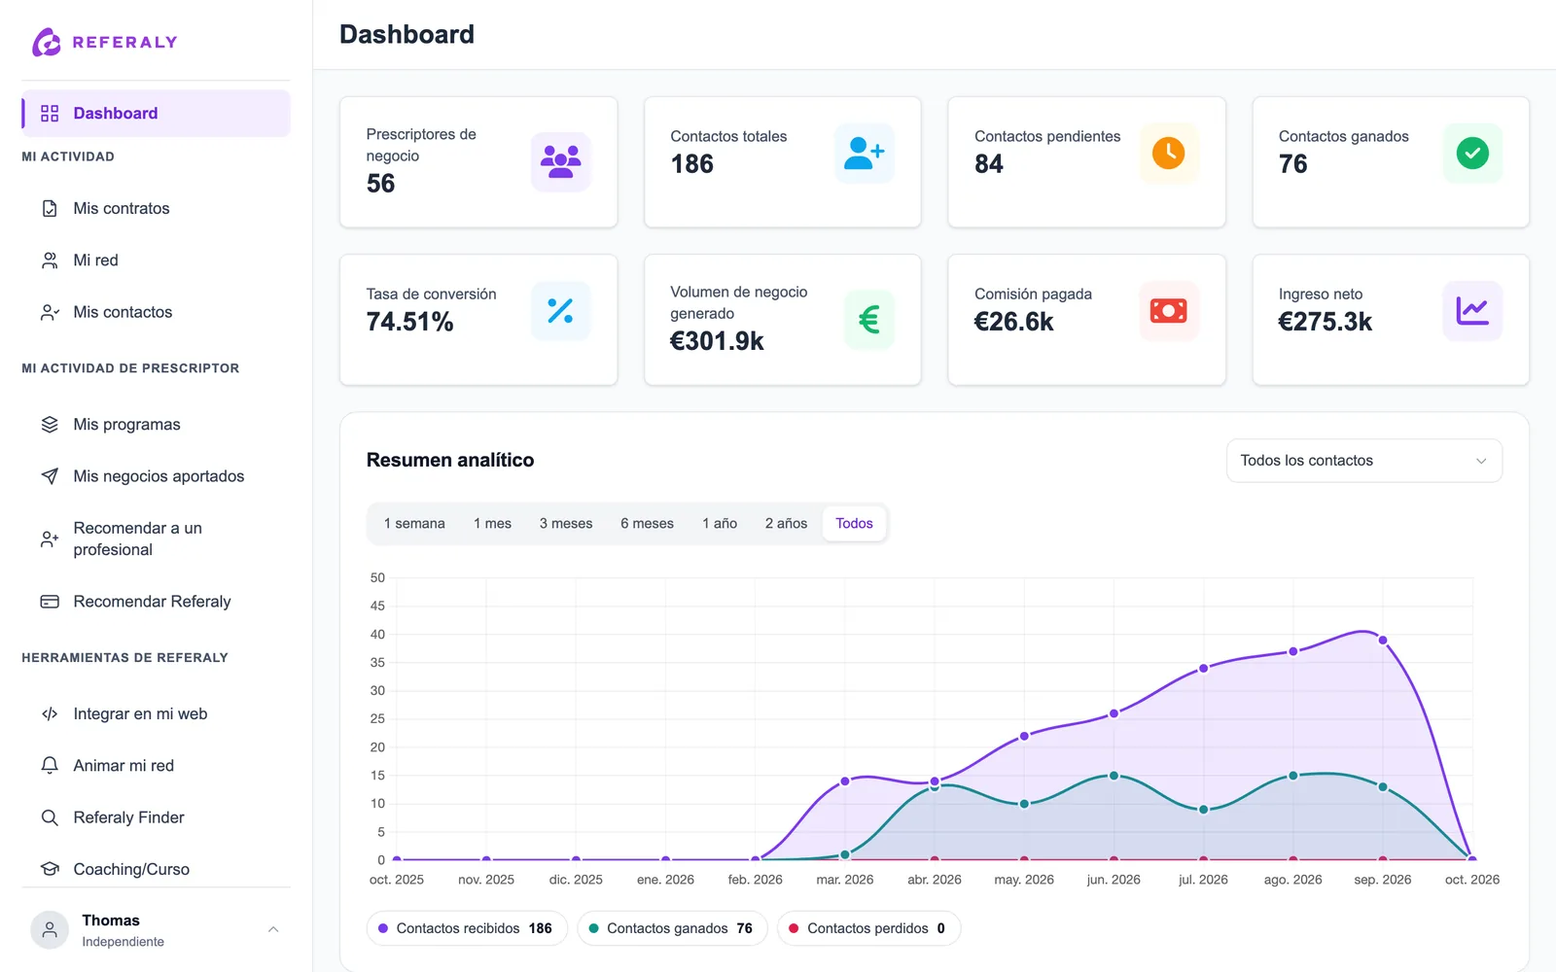
Task: Click the purple group icon in Prescriptores de negocio card
Action: pos(561,161)
